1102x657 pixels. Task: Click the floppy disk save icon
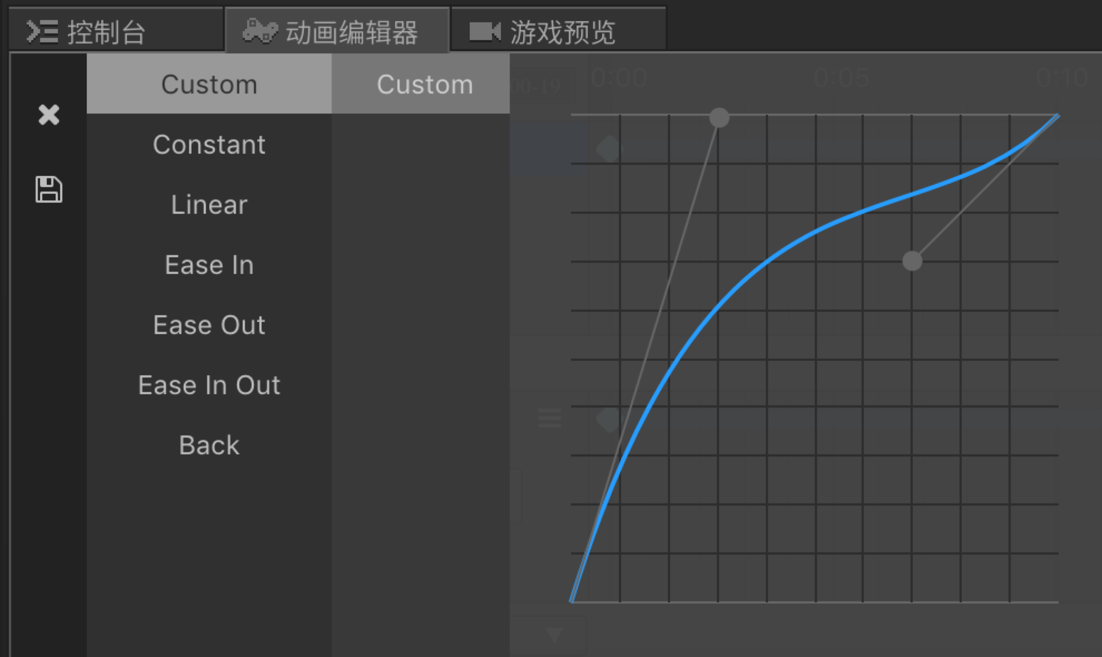coord(49,189)
